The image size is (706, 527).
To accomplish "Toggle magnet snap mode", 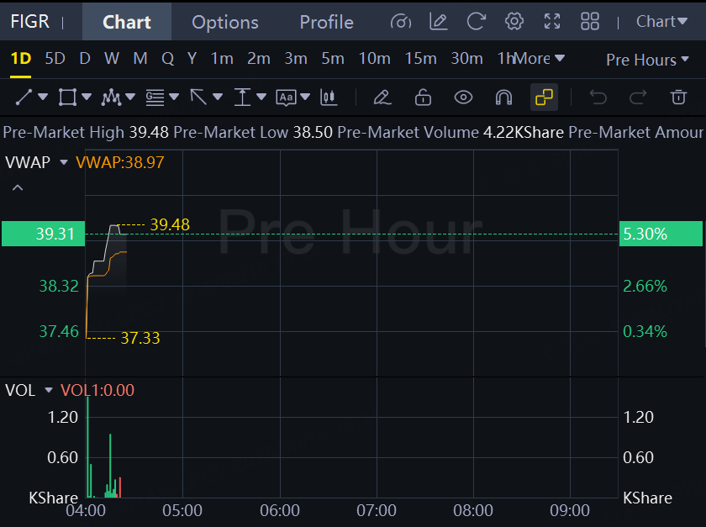I will 503,97.
